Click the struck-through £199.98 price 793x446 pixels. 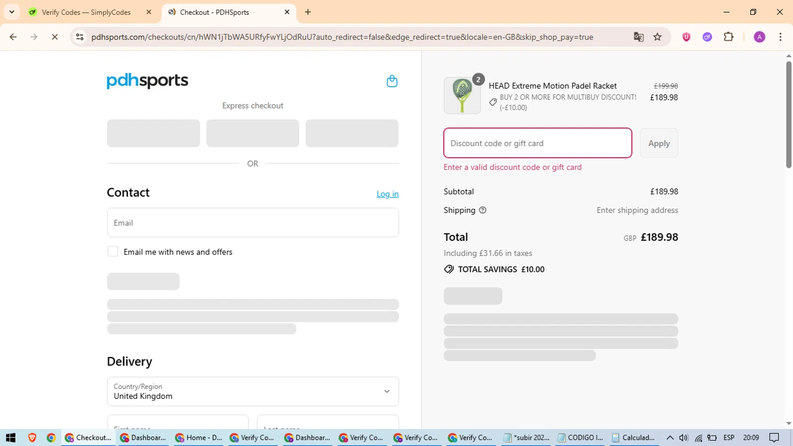pyautogui.click(x=666, y=86)
